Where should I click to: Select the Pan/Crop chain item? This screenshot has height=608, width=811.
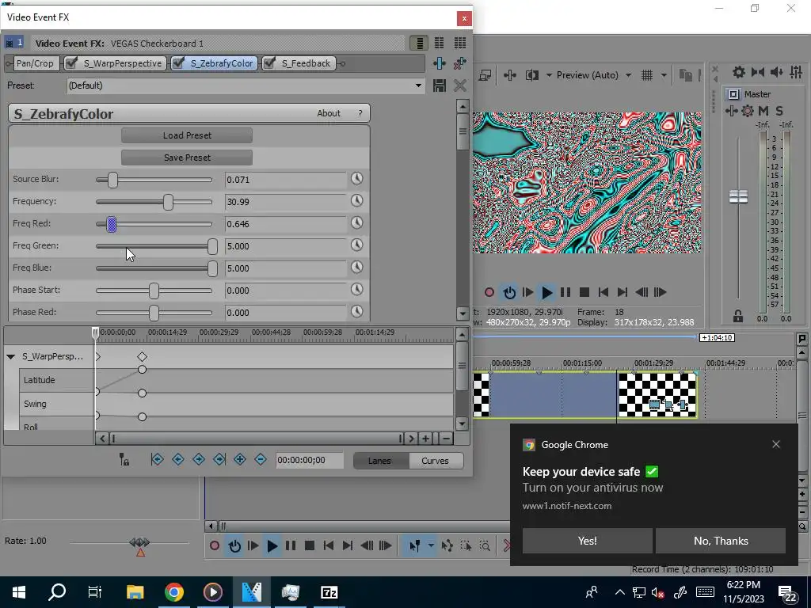point(35,63)
